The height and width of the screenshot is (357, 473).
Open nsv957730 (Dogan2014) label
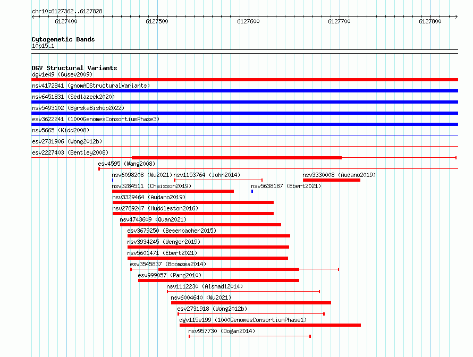pyautogui.click(x=222, y=331)
